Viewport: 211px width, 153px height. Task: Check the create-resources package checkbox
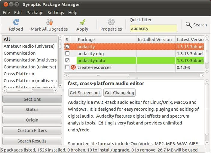point(67,67)
